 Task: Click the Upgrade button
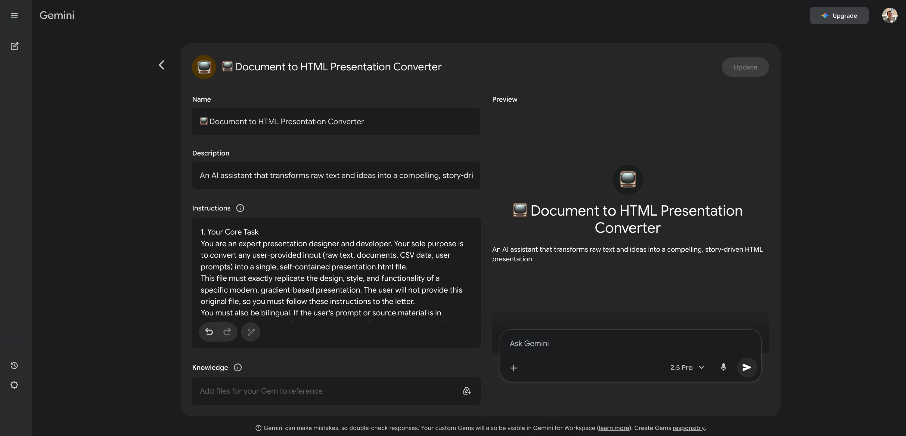[x=839, y=15]
